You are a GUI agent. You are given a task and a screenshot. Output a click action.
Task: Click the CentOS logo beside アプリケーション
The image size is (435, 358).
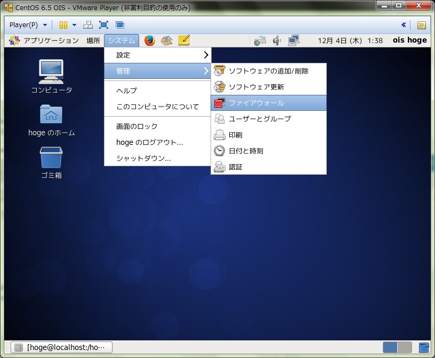(x=14, y=40)
